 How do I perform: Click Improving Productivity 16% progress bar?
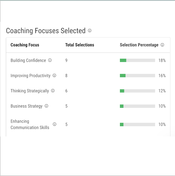[137, 76]
